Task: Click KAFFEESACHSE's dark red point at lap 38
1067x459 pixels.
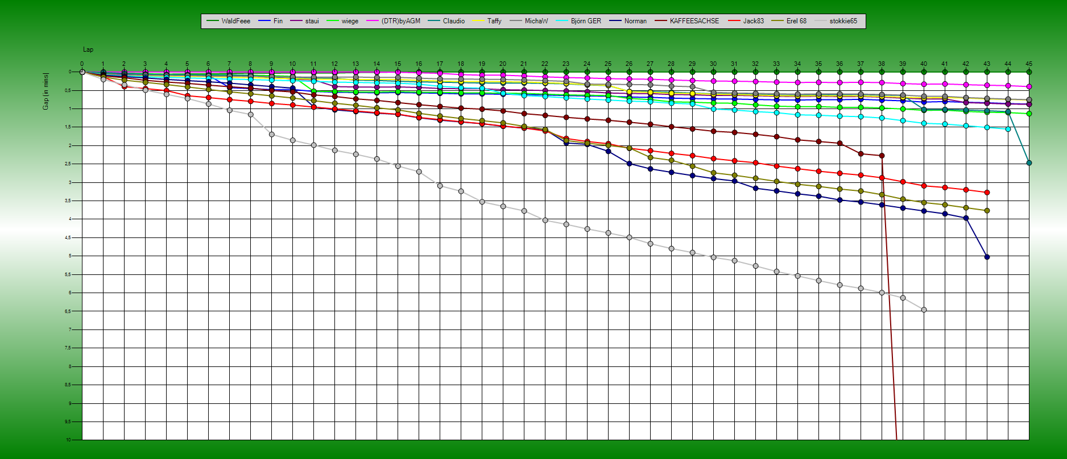Action: pos(882,156)
